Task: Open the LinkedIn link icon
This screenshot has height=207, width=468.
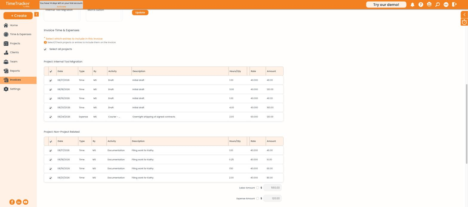Action: [19, 202]
